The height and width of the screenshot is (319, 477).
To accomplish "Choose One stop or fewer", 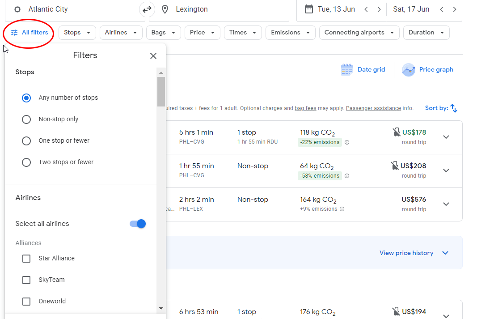I will coord(26,141).
